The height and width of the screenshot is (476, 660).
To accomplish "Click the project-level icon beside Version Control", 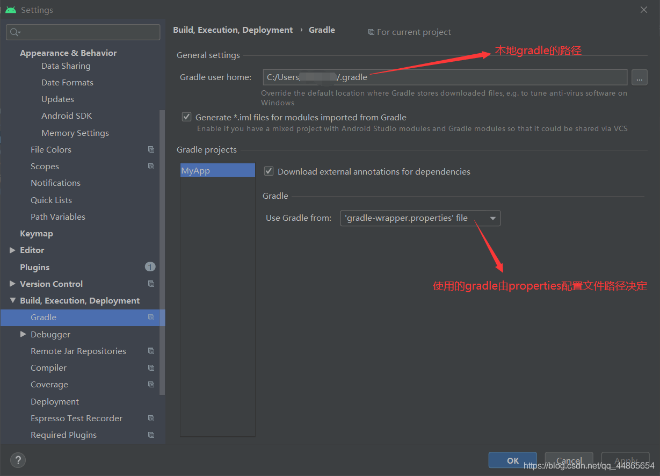I will coord(151,284).
